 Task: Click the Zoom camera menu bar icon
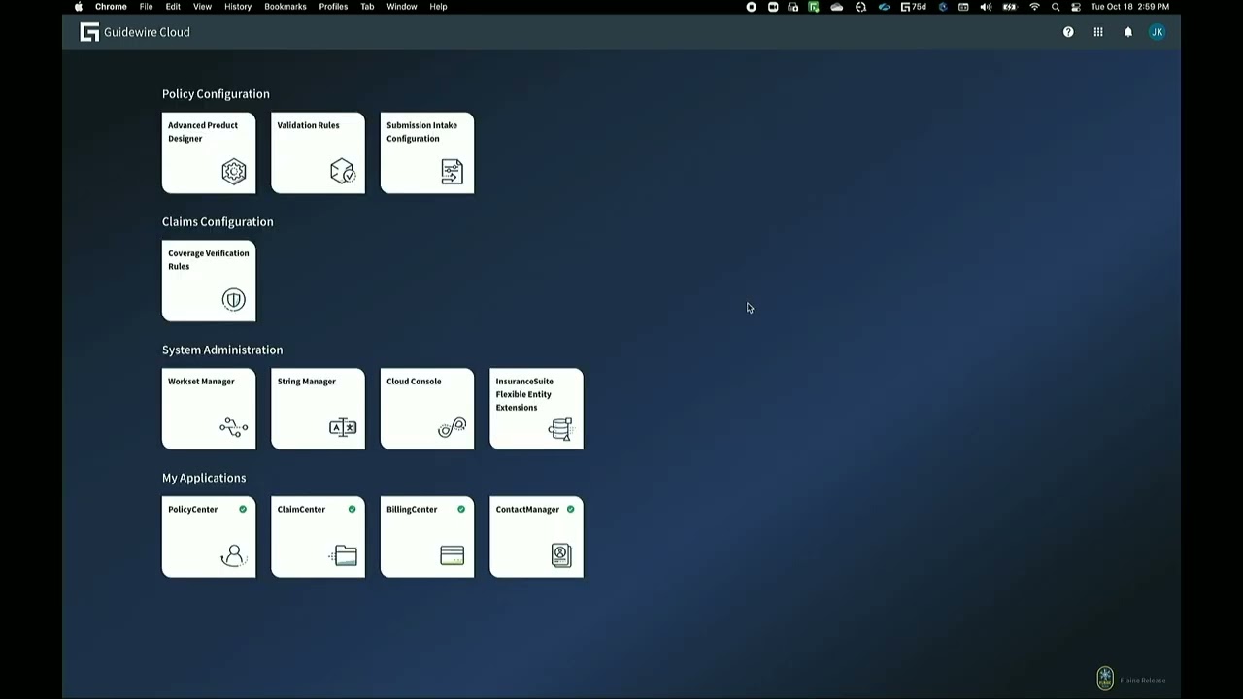773,7
